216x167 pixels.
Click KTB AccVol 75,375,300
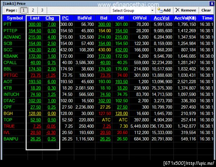[x=162, y=88]
